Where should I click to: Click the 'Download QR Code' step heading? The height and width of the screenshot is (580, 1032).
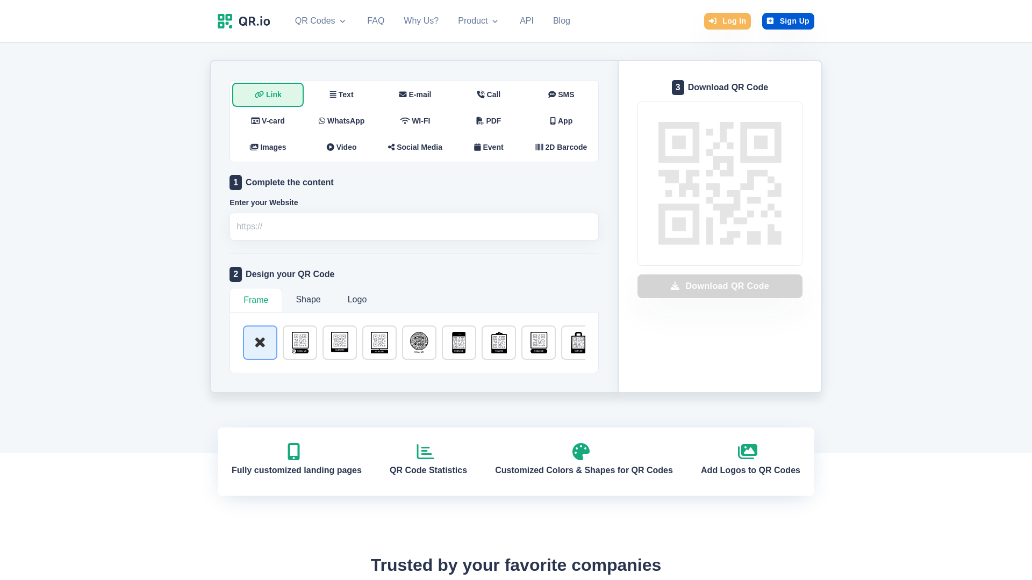coord(728,88)
